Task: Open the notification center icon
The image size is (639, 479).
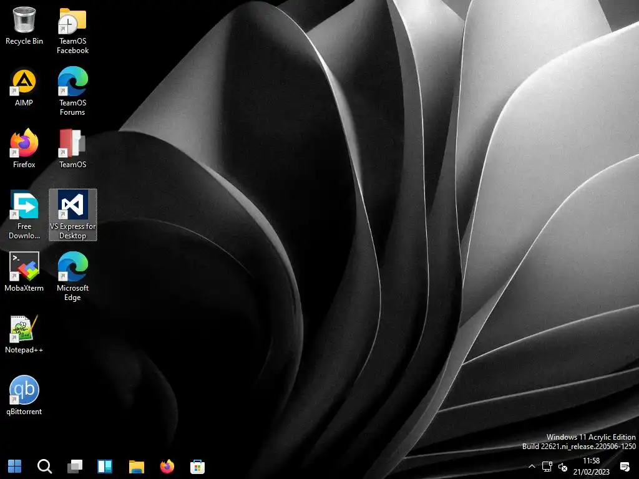Action: click(x=625, y=467)
